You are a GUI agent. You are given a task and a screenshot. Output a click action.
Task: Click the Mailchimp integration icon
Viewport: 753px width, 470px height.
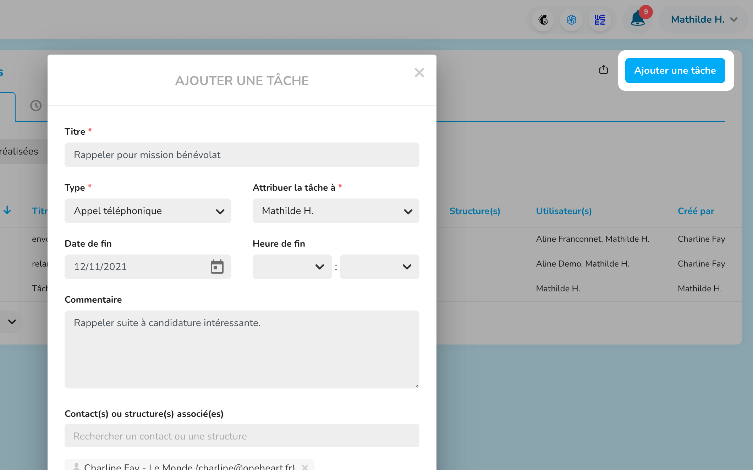click(x=543, y=19)
